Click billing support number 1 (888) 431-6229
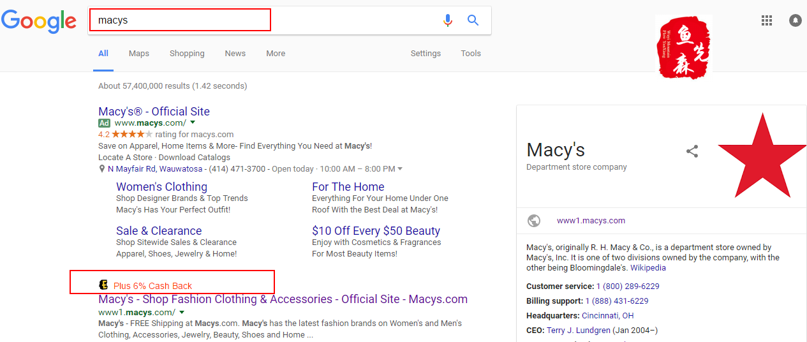Viewport: 807px width, 342px height. click(617, 301)
